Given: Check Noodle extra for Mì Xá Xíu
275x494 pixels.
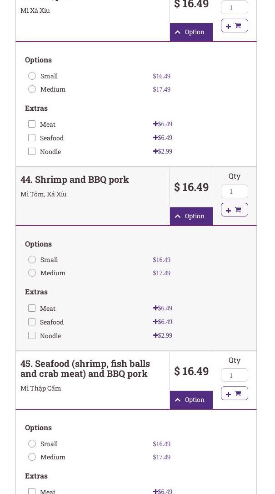Looking at the screenshot, I should coord(32,151).
